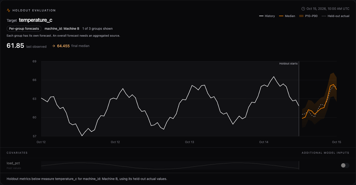Click the 'Past values' caption under load_pct
356x185 pixels.
coord(14,168)
